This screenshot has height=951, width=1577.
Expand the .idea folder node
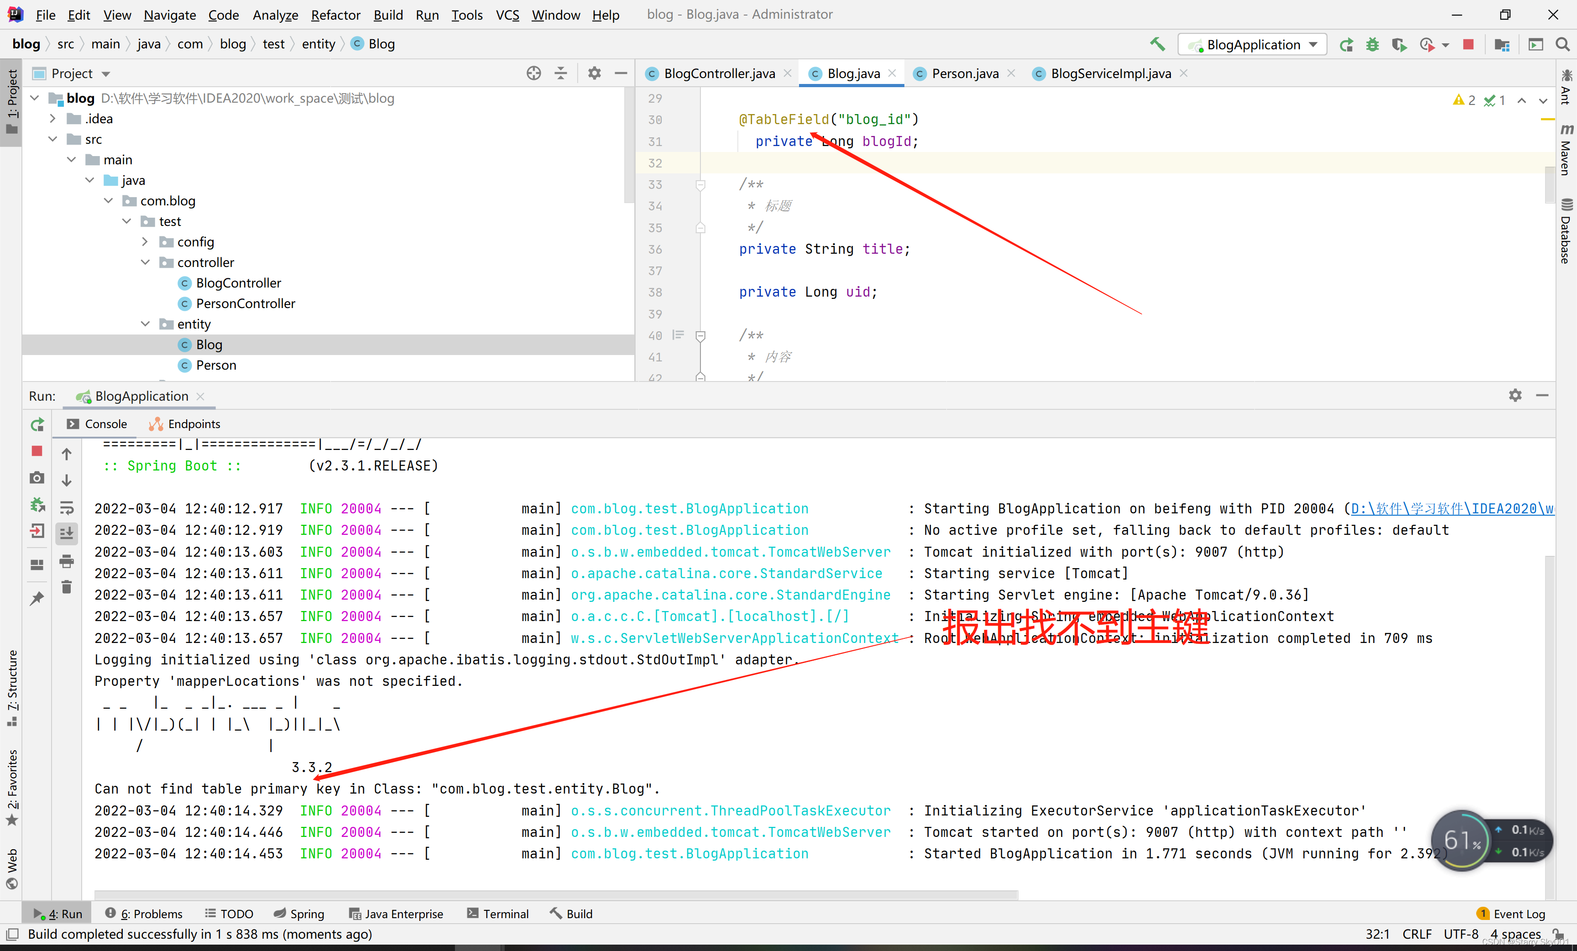pos(53,118)
